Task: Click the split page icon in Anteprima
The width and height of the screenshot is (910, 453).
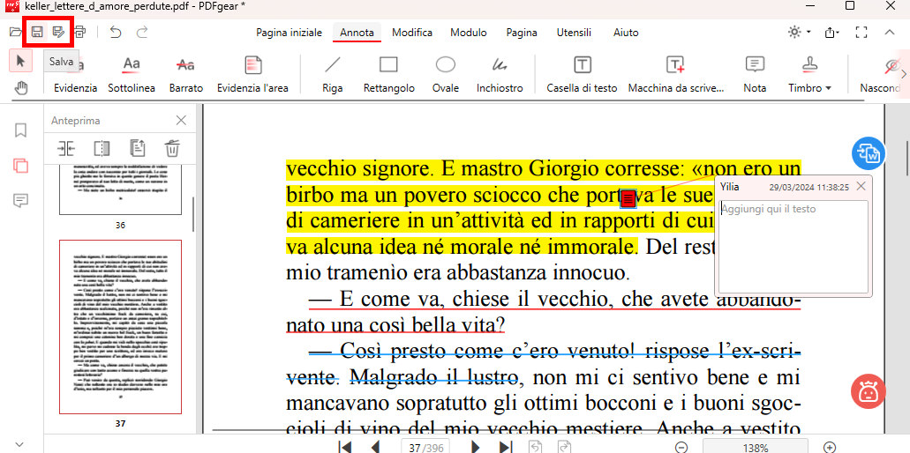Action: (x=102, y=149)
